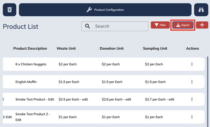The image size is (210, 127).
Task: Click the Product Configuration header bar
Action: 105,10
